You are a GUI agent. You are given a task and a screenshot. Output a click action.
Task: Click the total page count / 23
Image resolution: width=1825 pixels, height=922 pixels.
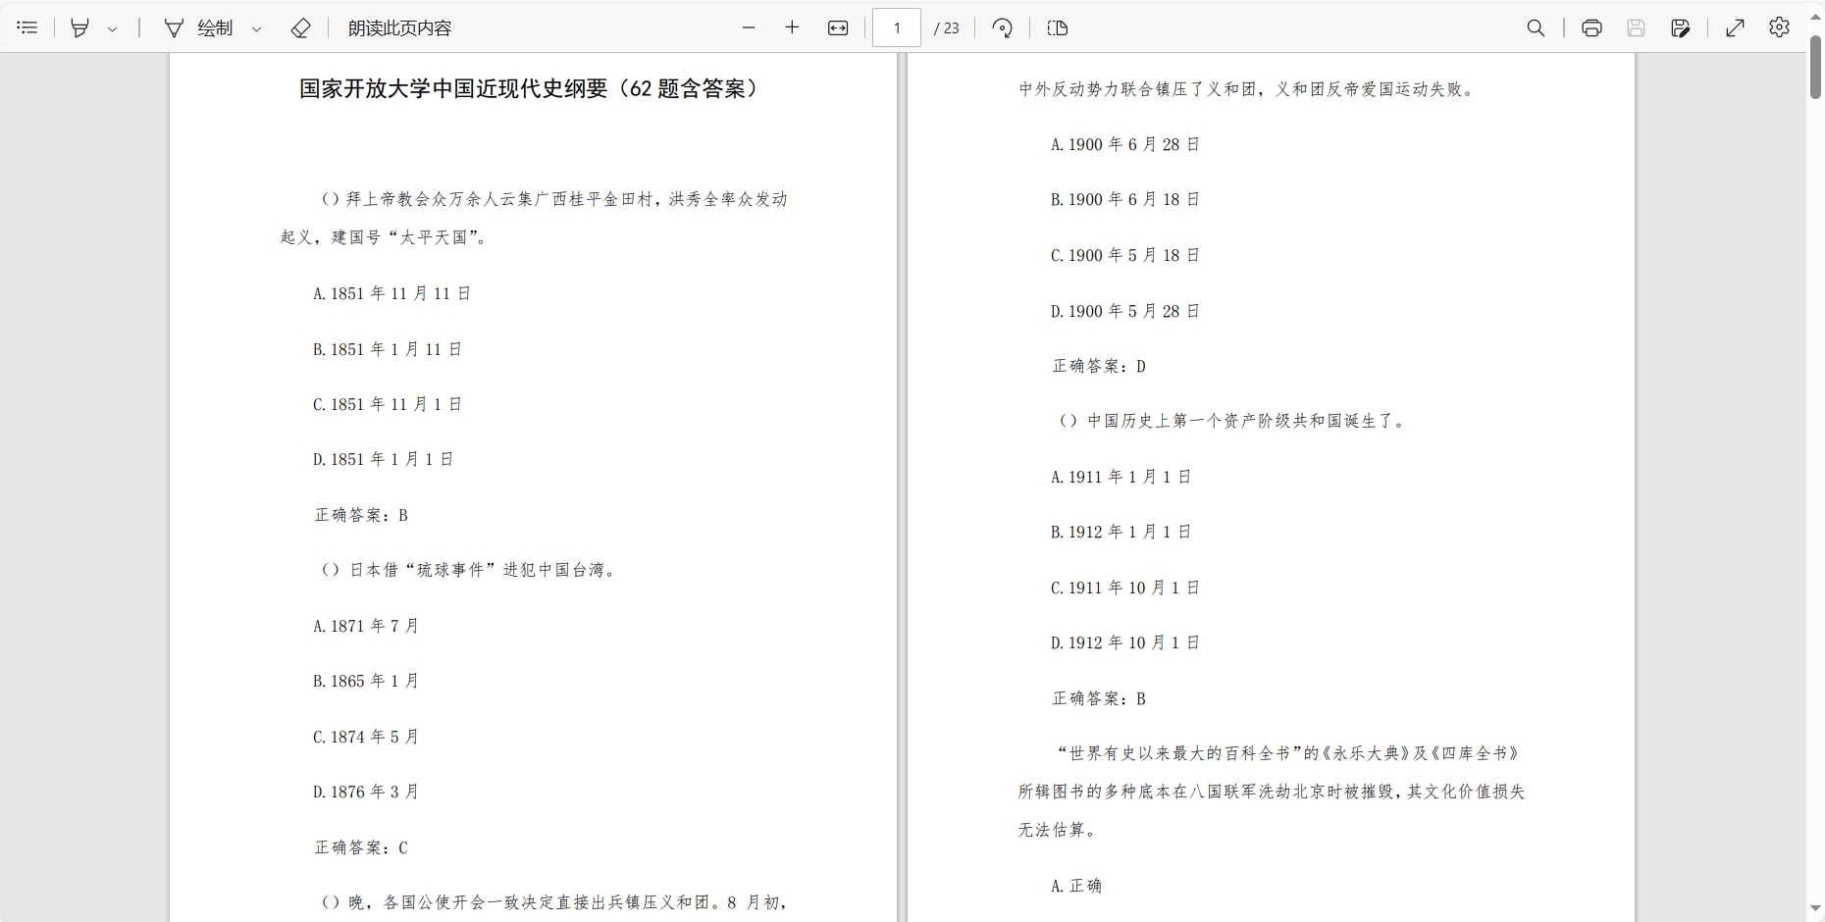[x=947, y=28]
